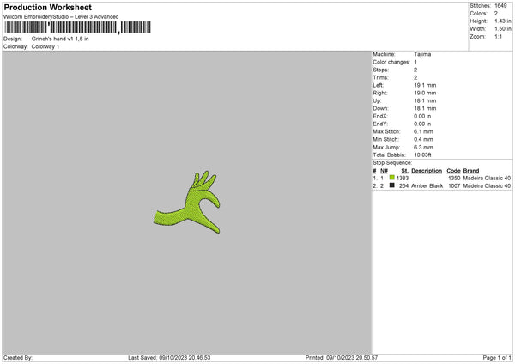
Task: Click the Colors value '2'
Action: (x=496, y=14)
